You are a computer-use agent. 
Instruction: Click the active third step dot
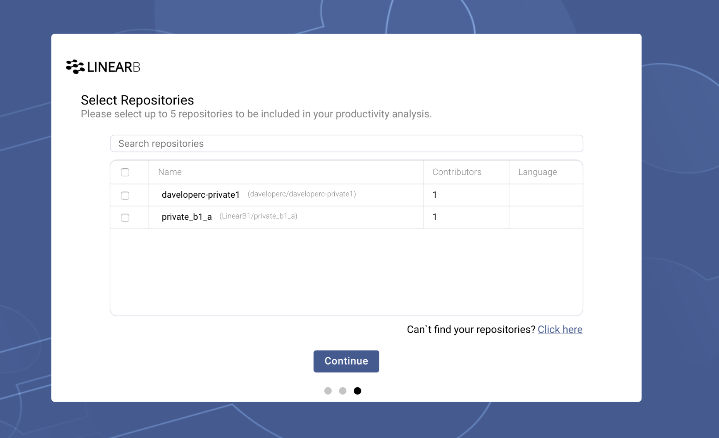[x=357, y=391]
